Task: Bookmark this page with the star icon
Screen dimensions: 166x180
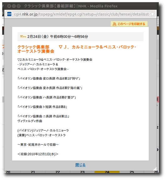Action: [152, 14]
